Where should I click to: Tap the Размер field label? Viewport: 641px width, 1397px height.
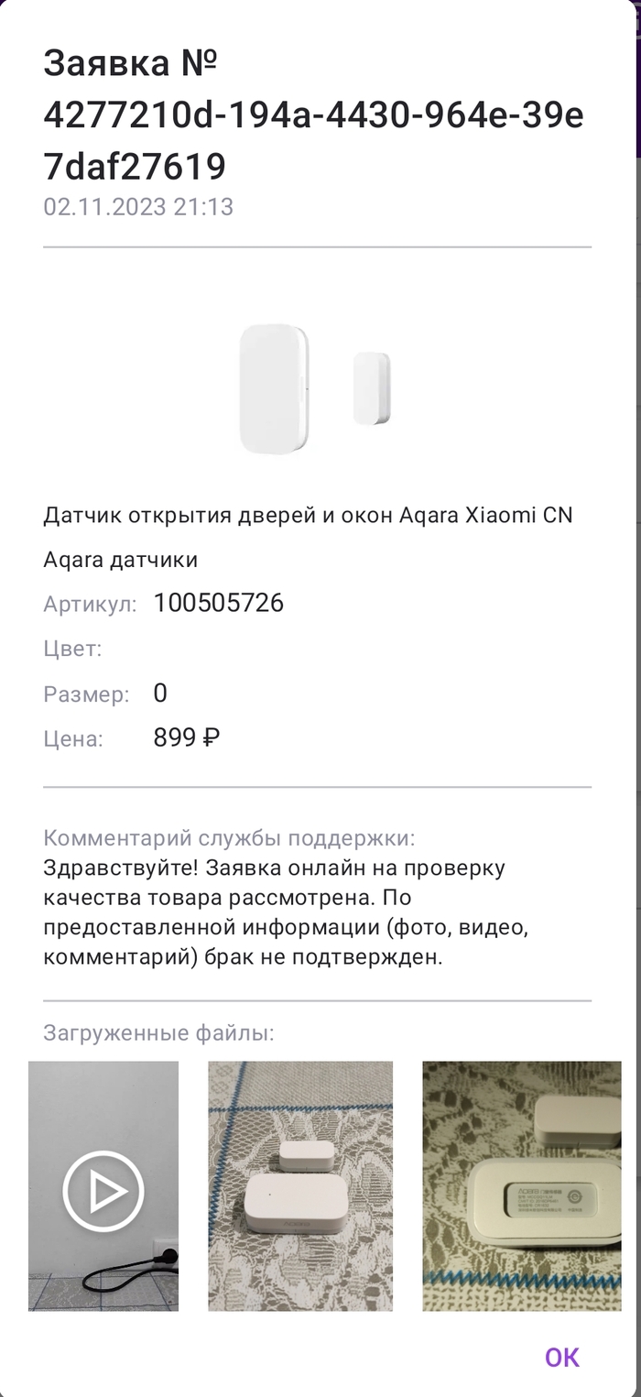tap(86, 694)
